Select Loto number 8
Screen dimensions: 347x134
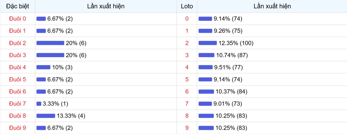pyautogui.click(x=187, y=116)
